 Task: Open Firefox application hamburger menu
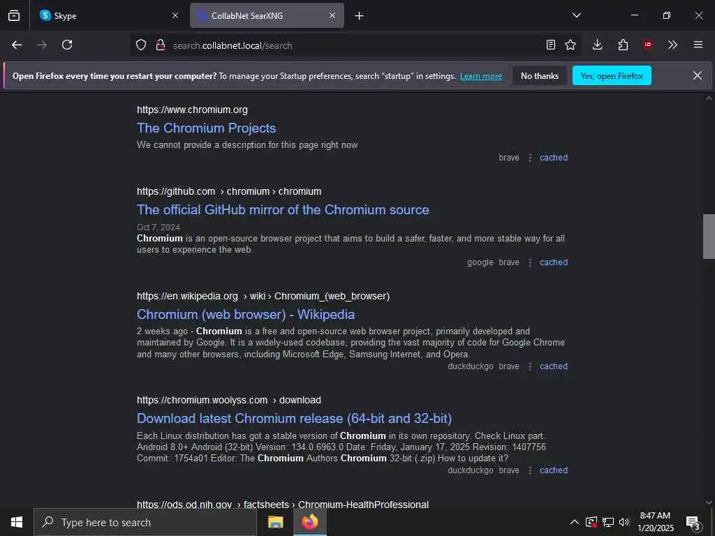tap(698, 45)
